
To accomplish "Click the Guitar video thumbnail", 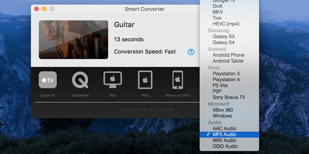I will (73, 40).
